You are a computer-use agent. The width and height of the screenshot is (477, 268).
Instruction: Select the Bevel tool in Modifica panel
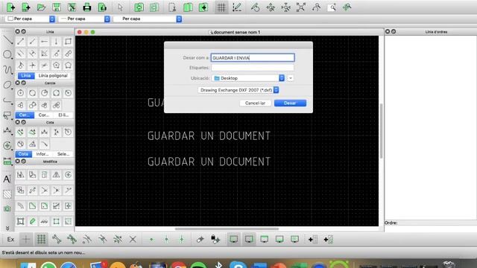[32, 205]
